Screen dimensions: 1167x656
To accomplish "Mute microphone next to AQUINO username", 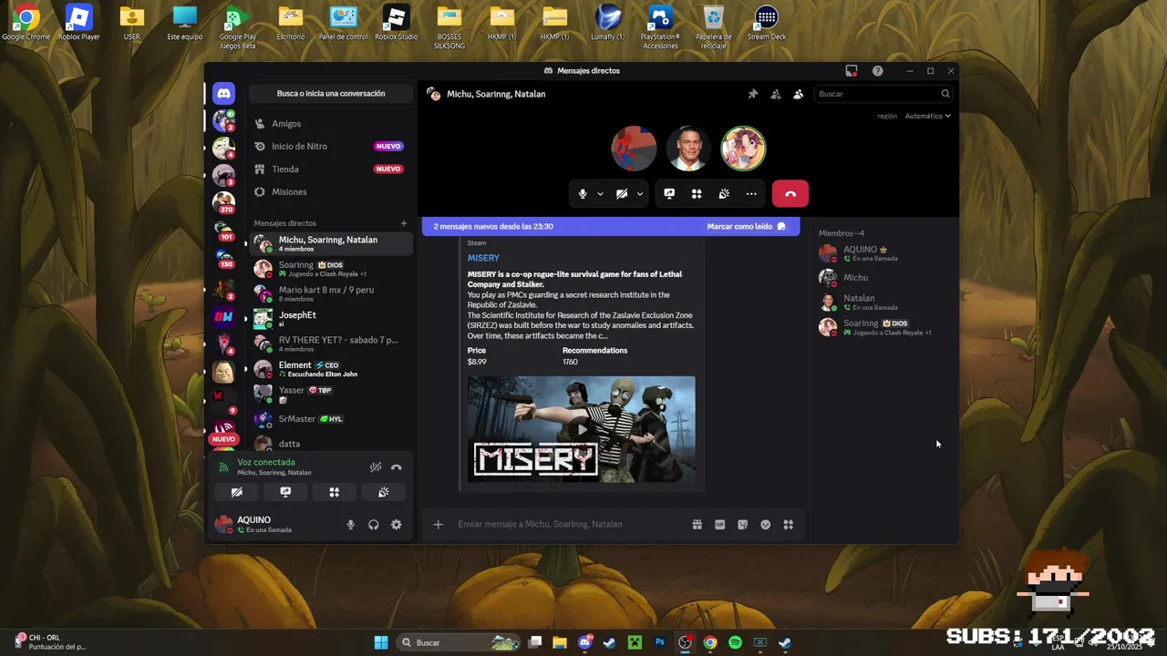I will tap(350, 525).
